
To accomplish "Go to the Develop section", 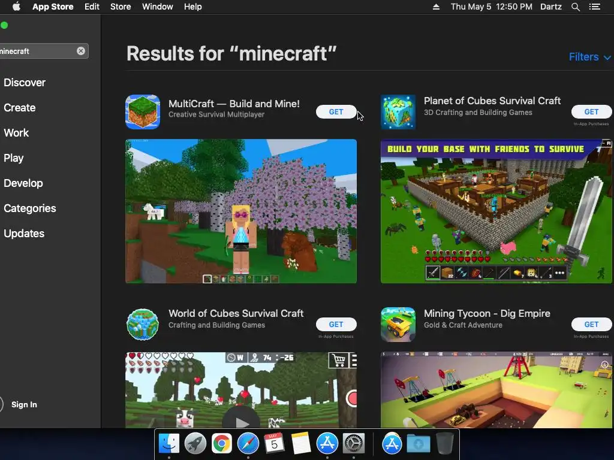I will (x=23, y=183).
